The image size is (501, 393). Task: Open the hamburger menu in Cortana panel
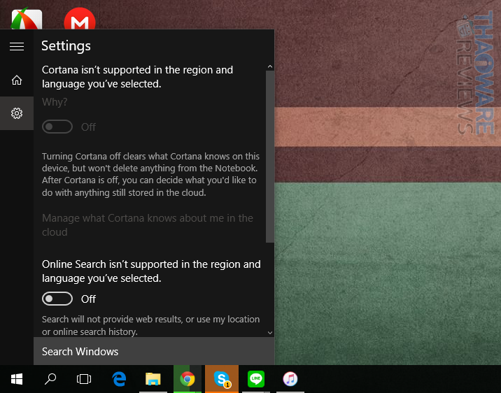(x=17, y=47)
